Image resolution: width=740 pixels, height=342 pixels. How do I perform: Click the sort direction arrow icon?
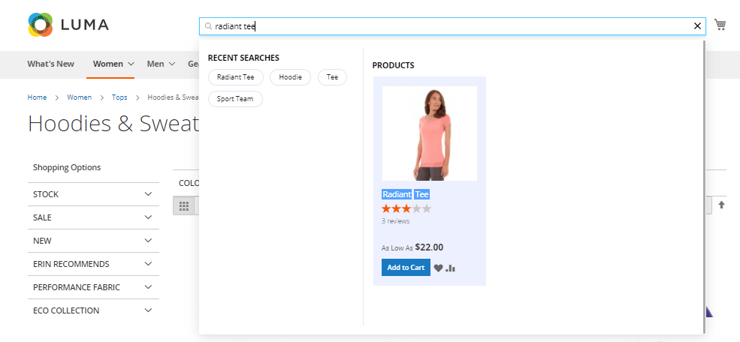click(x=721, y=205)
